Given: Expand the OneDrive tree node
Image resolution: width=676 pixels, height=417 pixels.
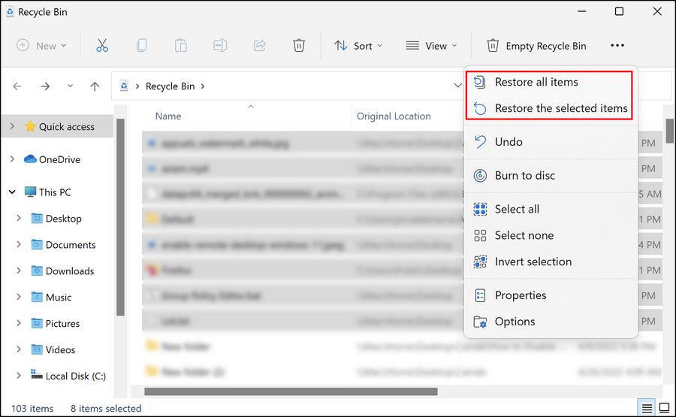Looking at the screenshot, I should 12,159.
